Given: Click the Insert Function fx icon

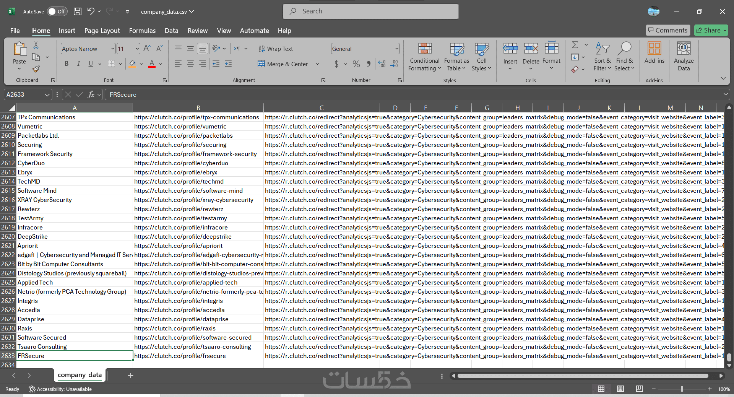Looking at the screenshot, I should coord(91,94).
